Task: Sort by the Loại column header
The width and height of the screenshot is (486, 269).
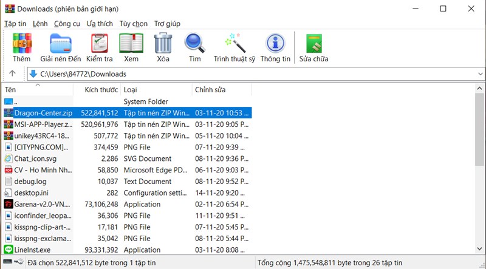Action: pyautogui.click(x=157, y=89)
